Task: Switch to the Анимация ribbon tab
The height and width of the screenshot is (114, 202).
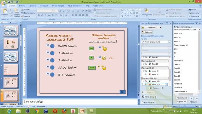Action: pos(44,6)
